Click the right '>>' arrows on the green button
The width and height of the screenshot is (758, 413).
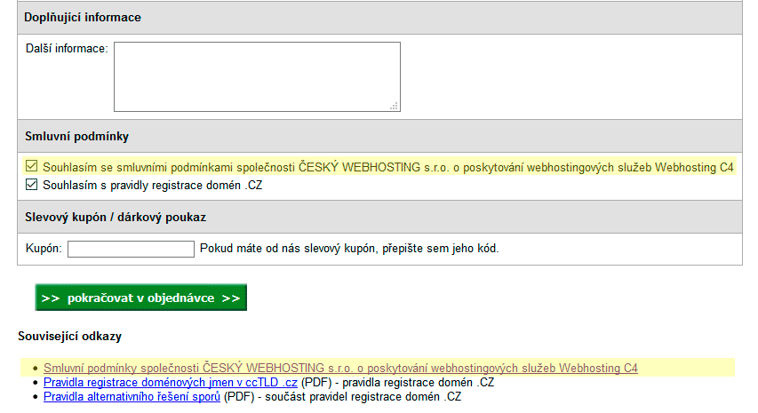pos(231,298)
